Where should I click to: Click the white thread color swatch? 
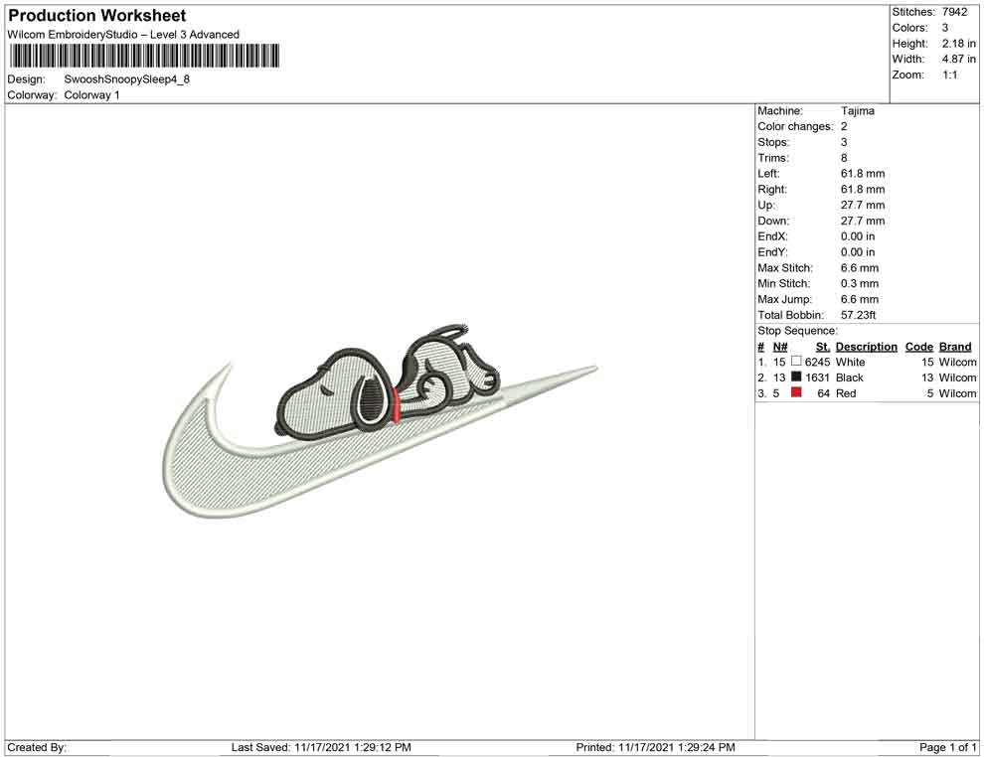[x=796, y=362]
